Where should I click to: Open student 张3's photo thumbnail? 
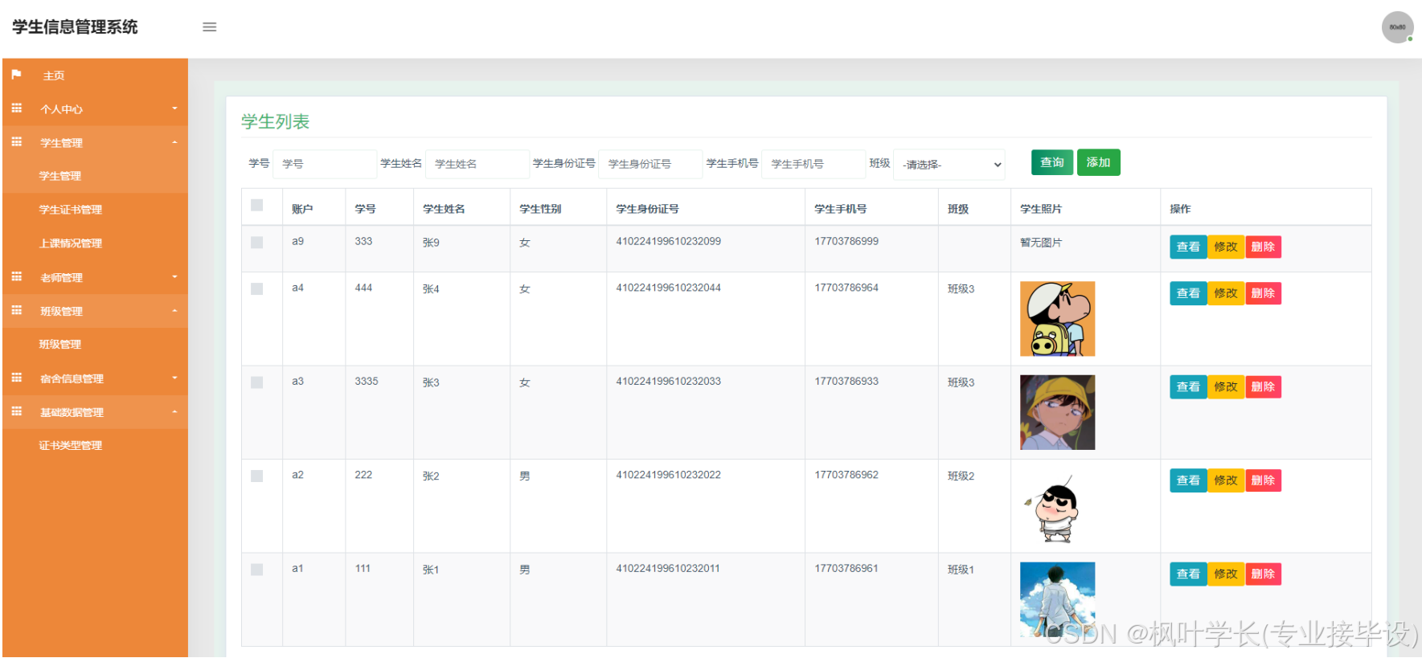click(1057, 412)
